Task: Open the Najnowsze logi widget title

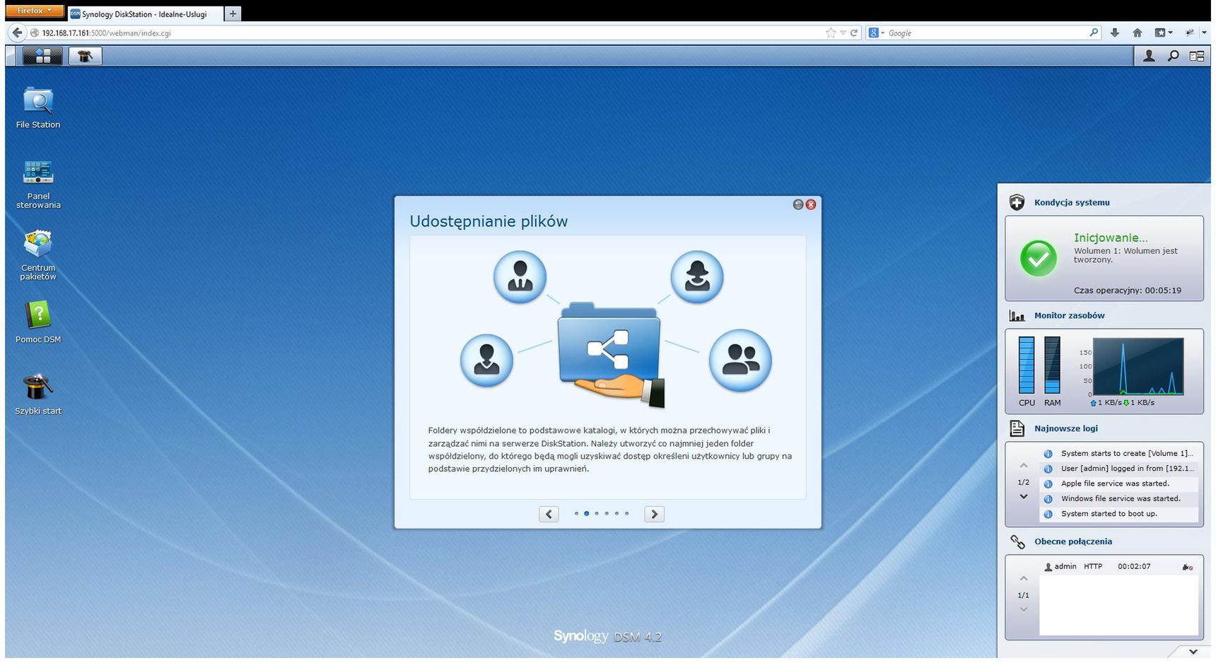Action: (1065, 428)
